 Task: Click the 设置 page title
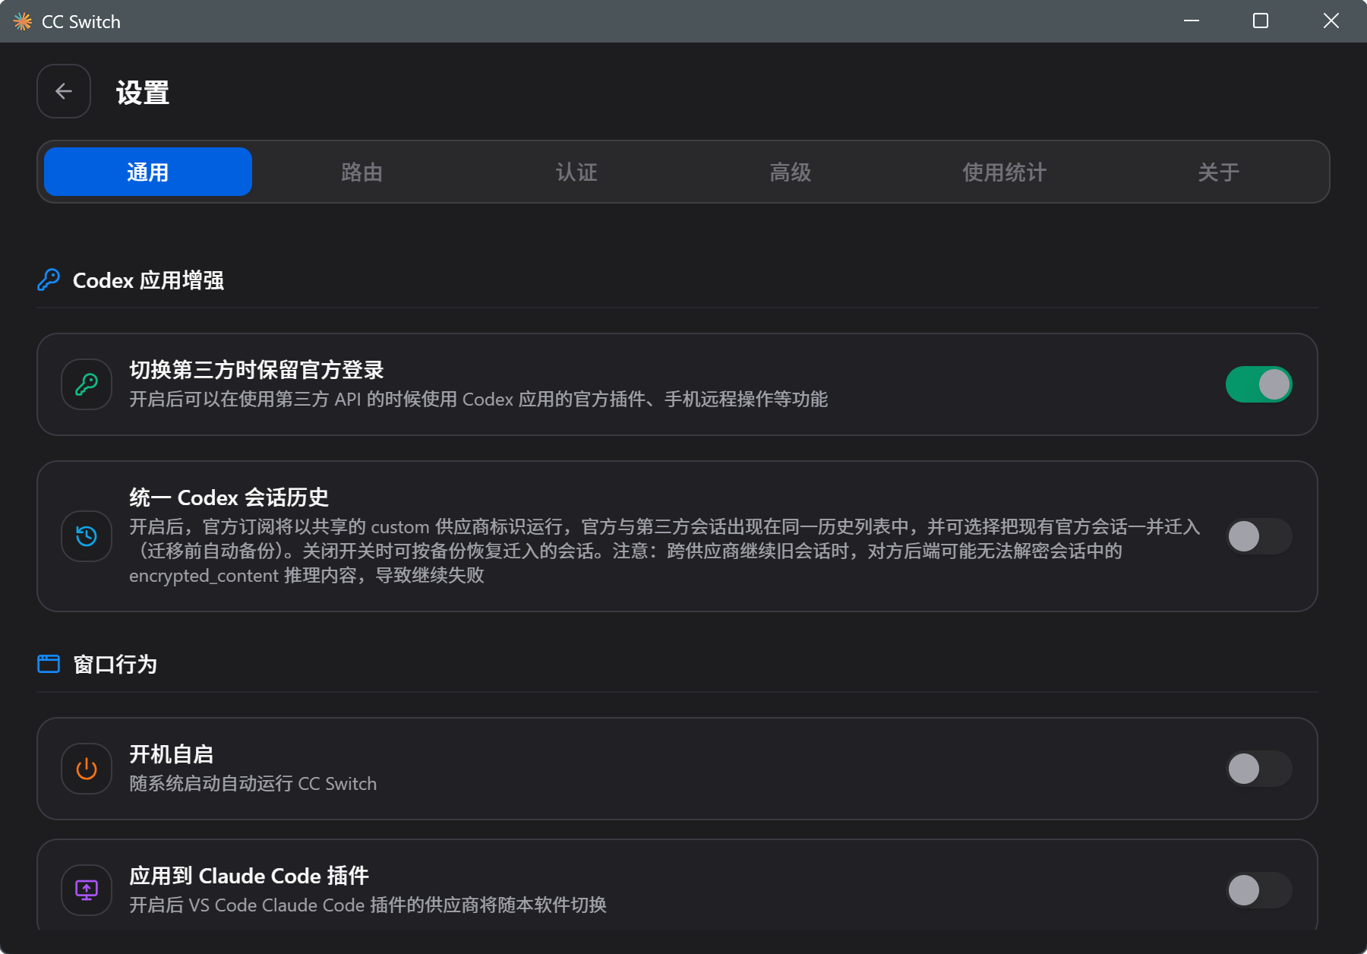coord(143,93)
